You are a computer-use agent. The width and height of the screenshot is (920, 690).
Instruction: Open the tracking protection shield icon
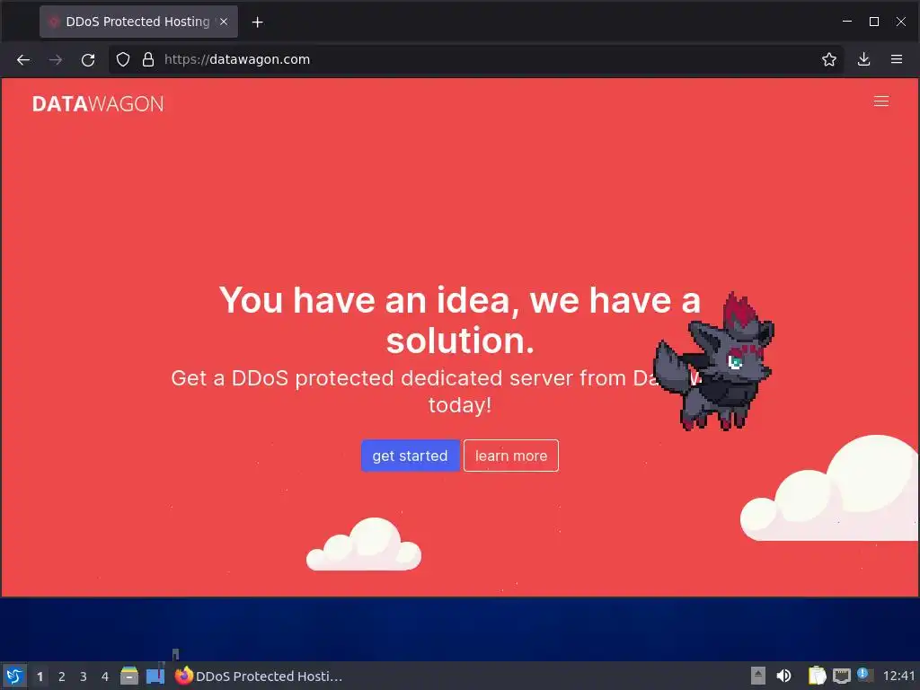pyautogui.click(x=122, y=59)
